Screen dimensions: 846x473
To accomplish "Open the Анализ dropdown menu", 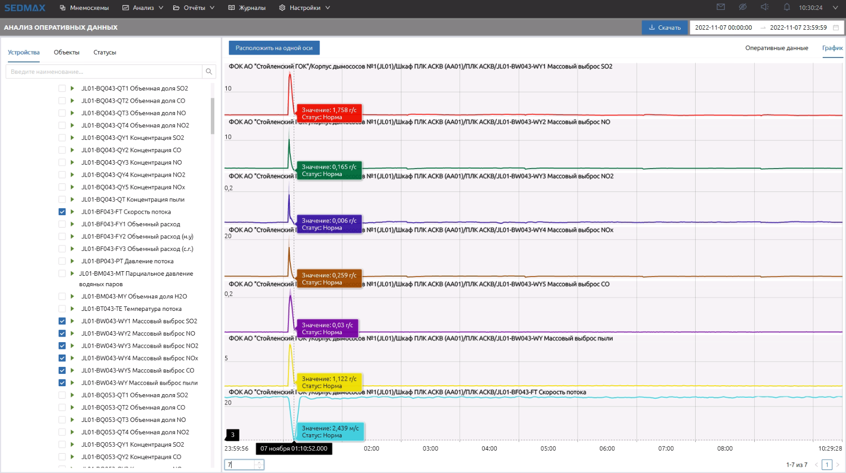I will click(143, 8).
